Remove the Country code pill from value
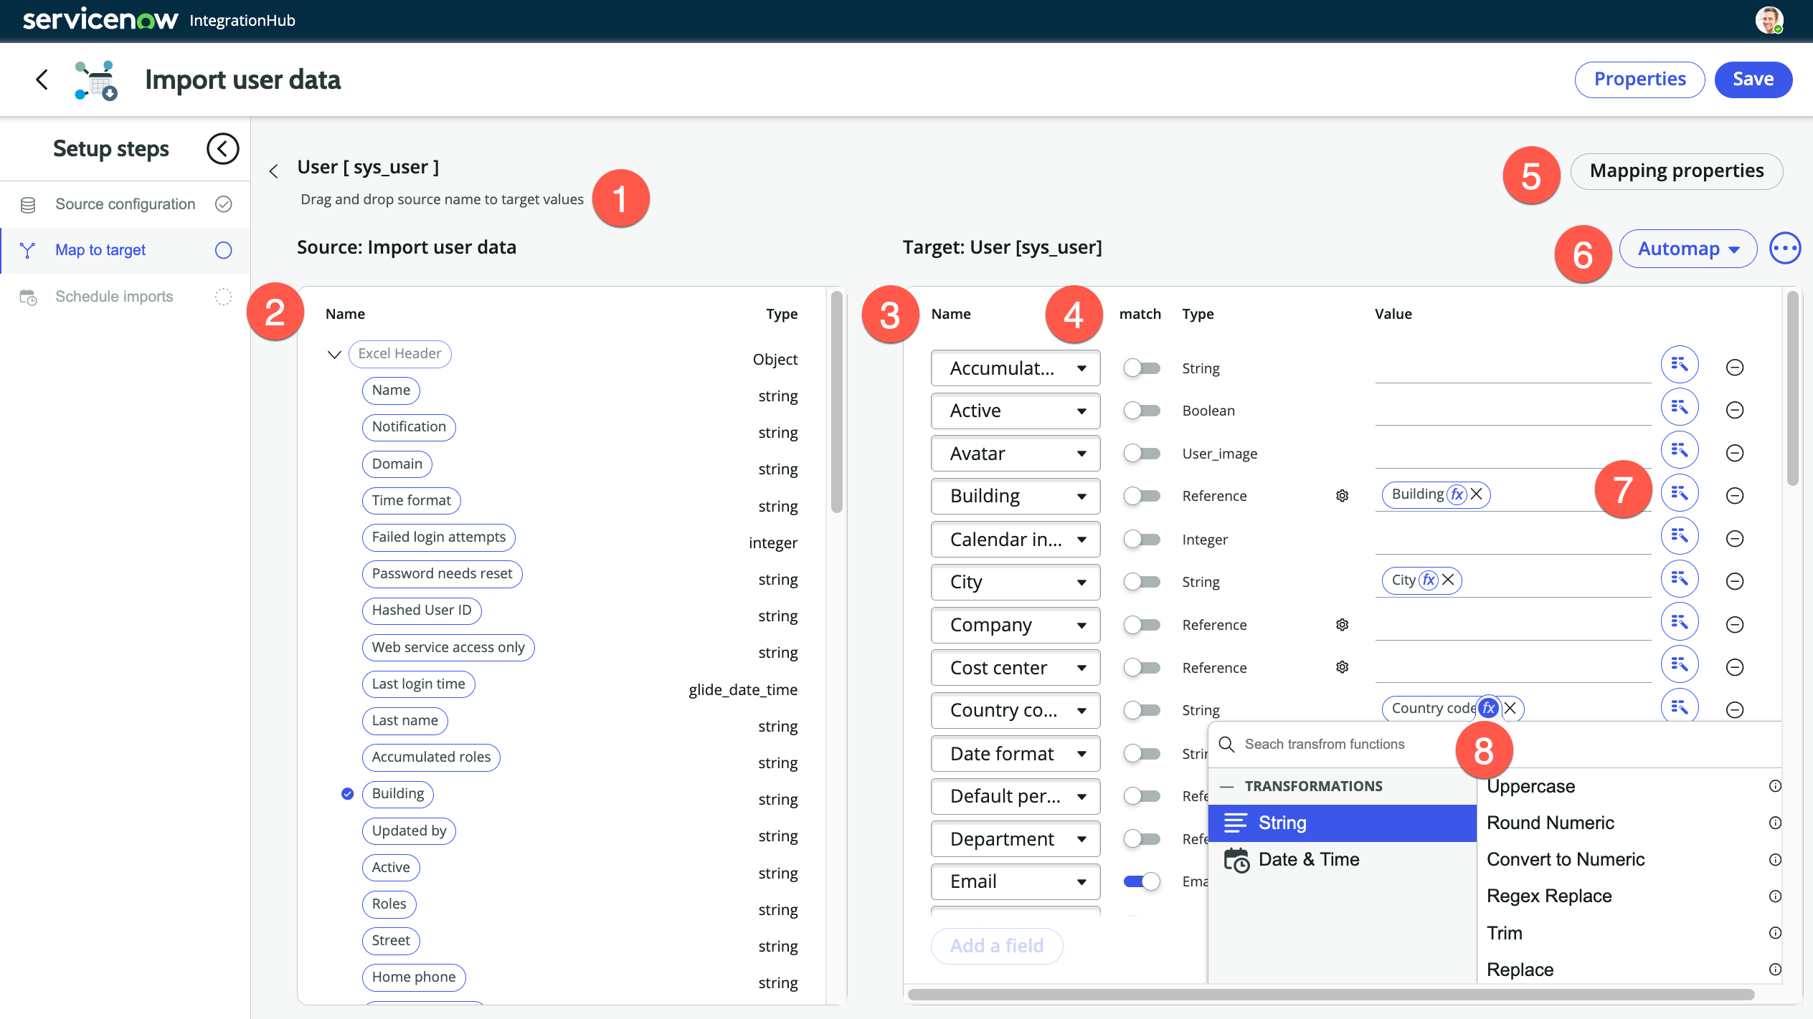This screenshot has height=1019, width=1813. tap(1510, 708)
